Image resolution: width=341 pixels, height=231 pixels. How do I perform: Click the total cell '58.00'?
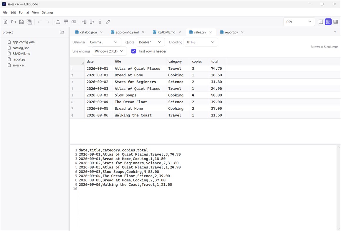(218, 95)
